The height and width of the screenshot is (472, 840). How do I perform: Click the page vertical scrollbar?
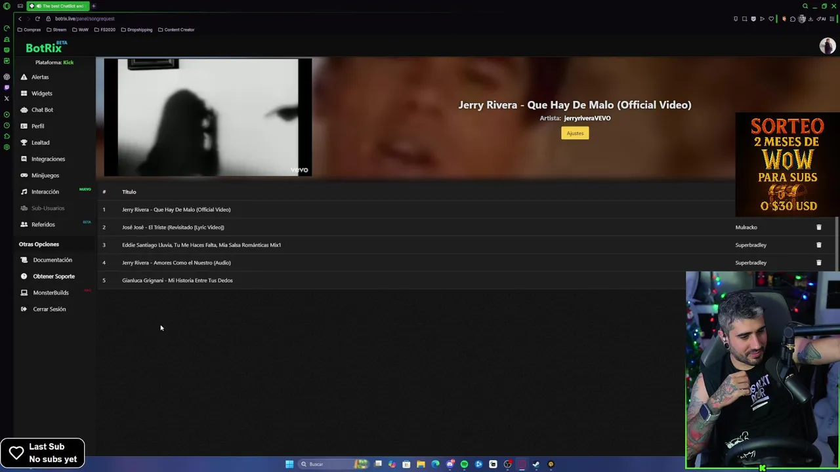pyautogui.click(x=837, y=243)
